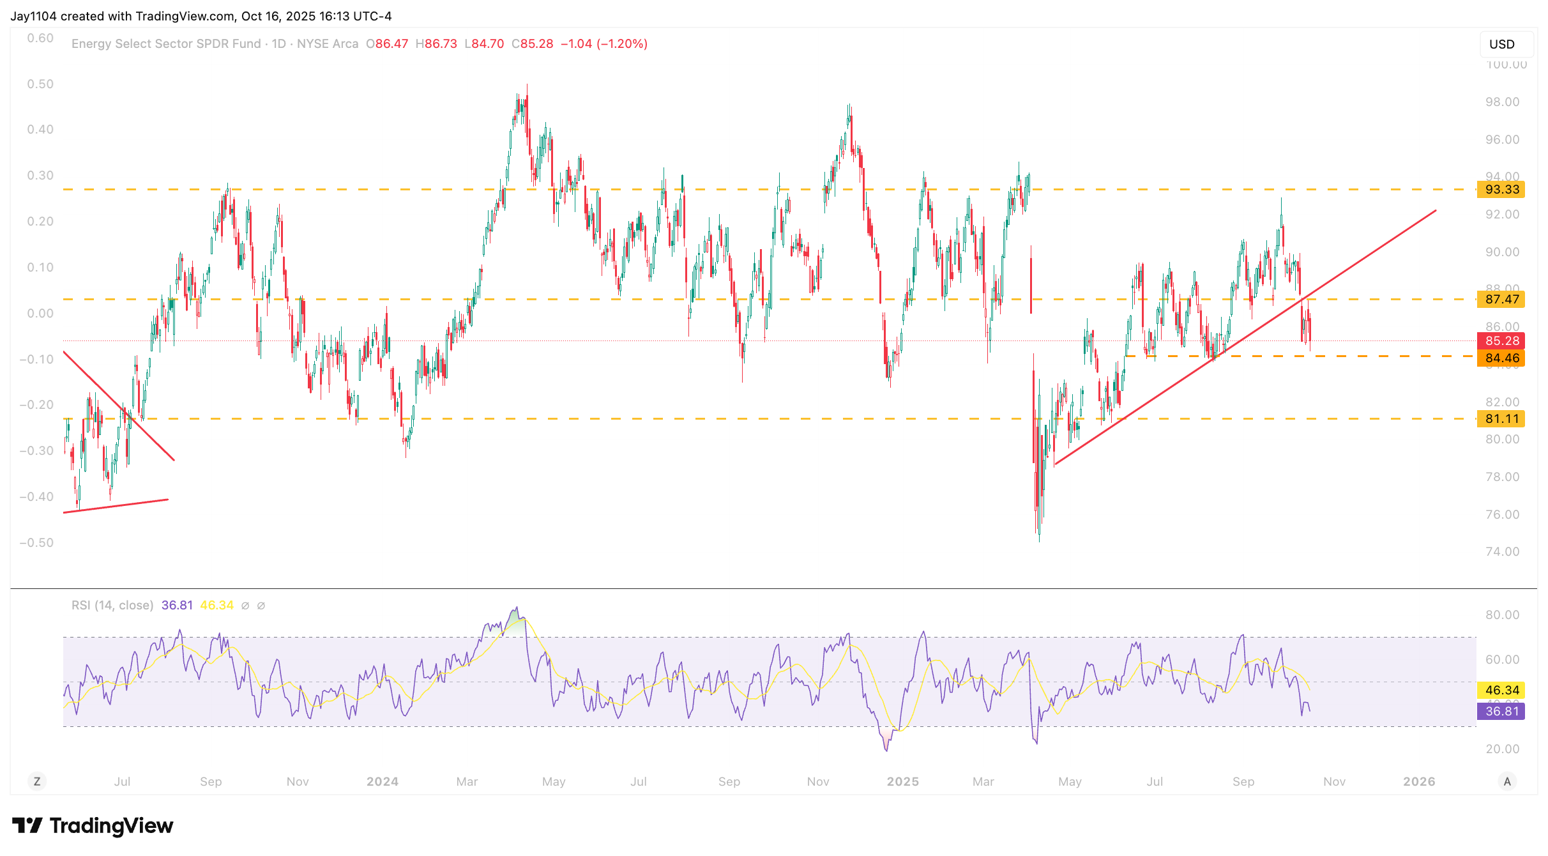
Task: Click the 2026 year label on the time axis
Action: (x=1419, y=781)
